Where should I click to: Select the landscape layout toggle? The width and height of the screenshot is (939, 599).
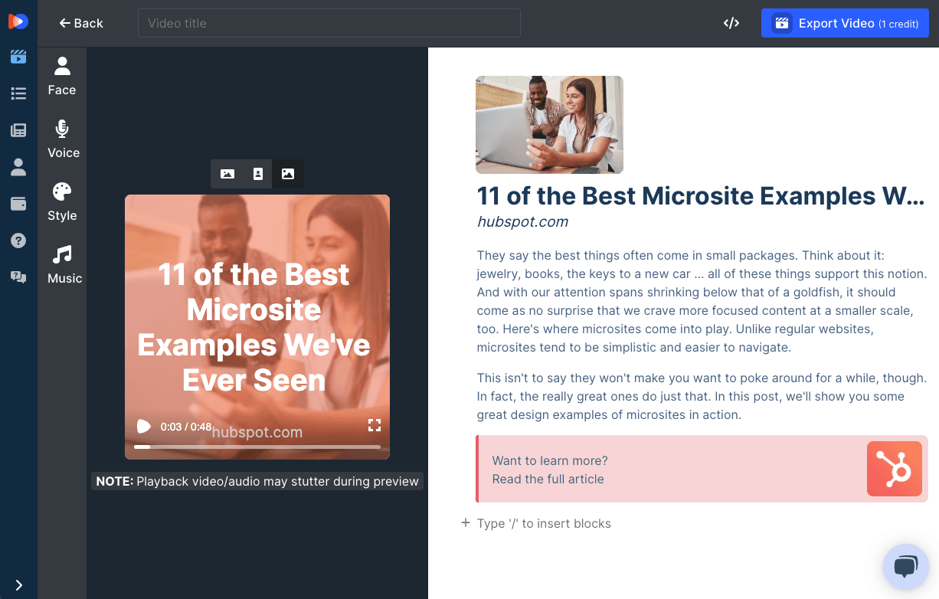pos(227,174)
